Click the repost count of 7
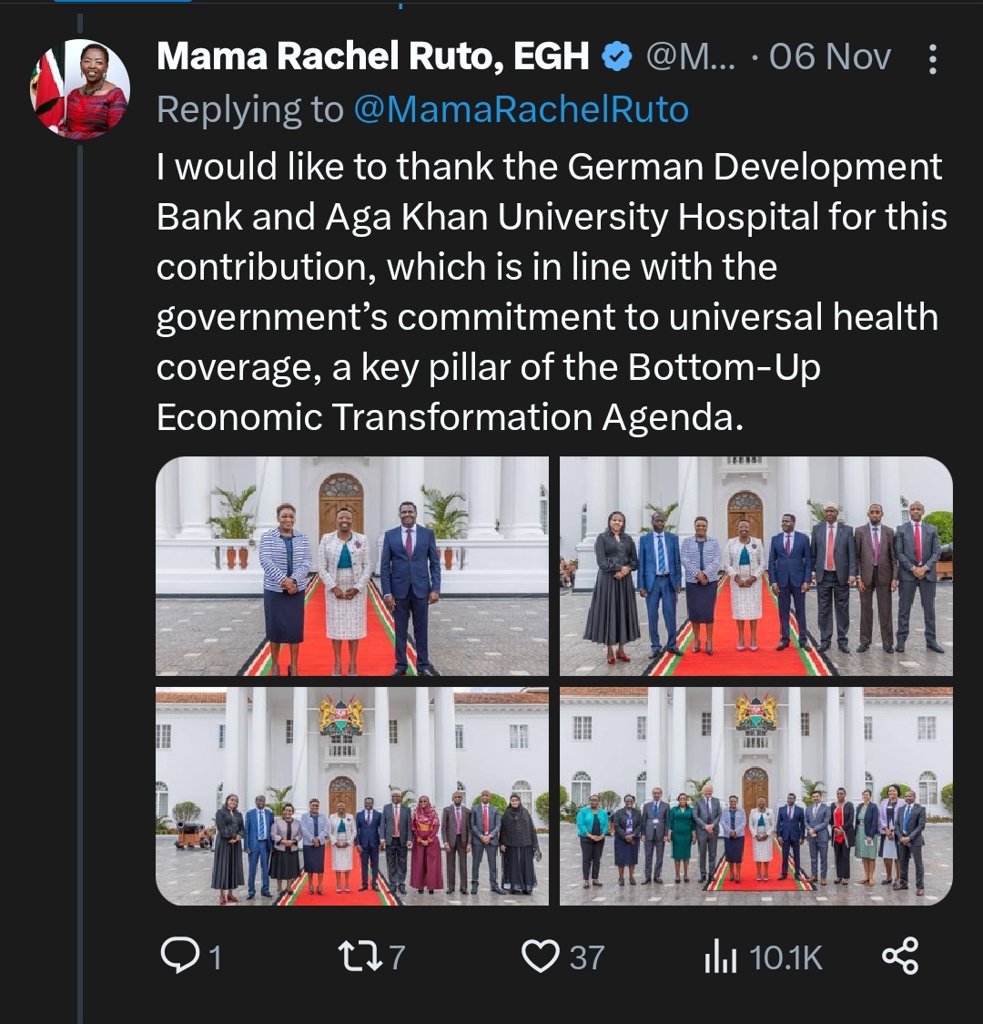Image resolution: width=983 pixels, height=1024 pixels. coord(397,957)
